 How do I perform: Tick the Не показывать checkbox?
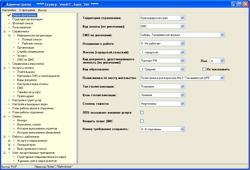tap(204, 69)
